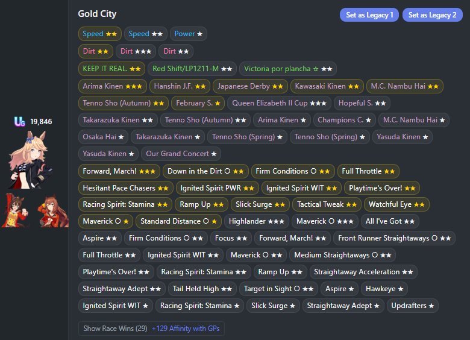
Task: Click Straightaway Acceleration ★★ tag
Action: (x=363, y=272)
